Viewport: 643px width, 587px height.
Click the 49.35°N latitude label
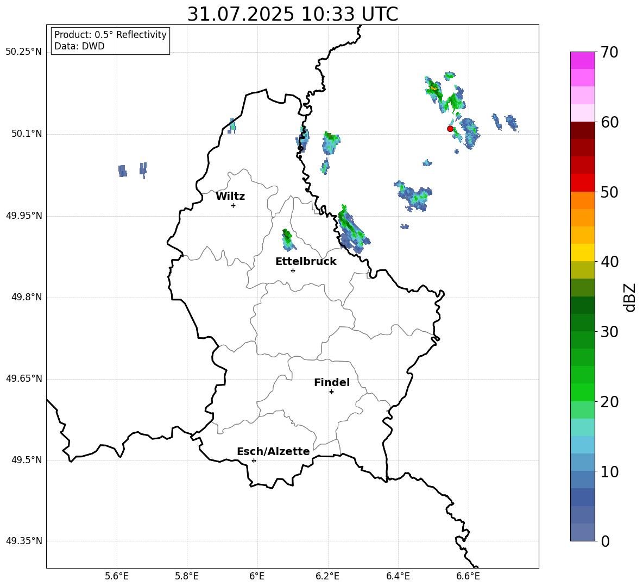24,541
